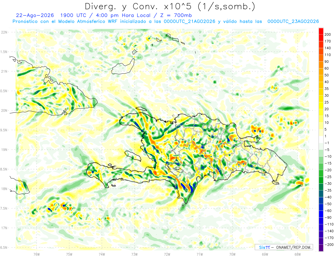Click the colorbar value "-15"
This screenshot has height=258, width=334.
point(328,163)
